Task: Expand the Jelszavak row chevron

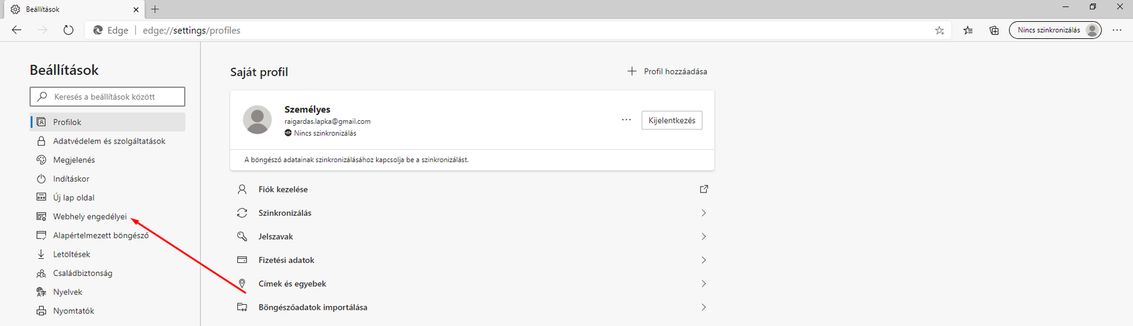Action: [703, 236]
